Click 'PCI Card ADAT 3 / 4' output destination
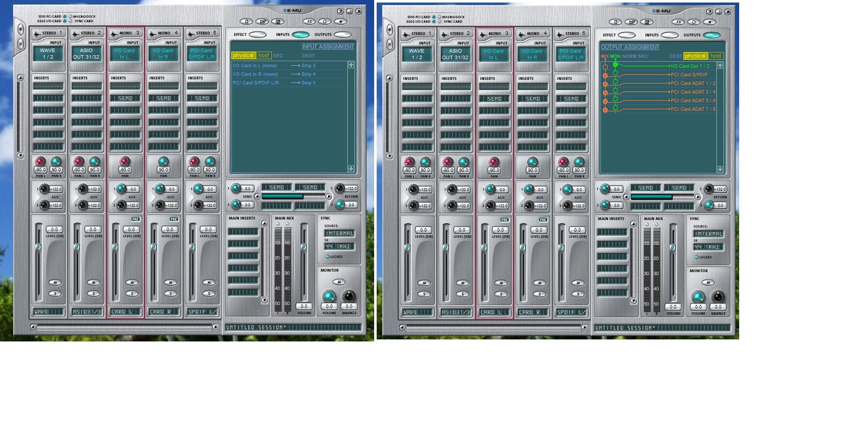847x433 pixels. (693, 92)
